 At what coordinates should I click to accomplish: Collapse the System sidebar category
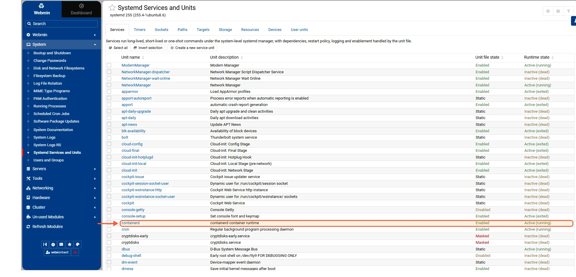click(61, 44)
